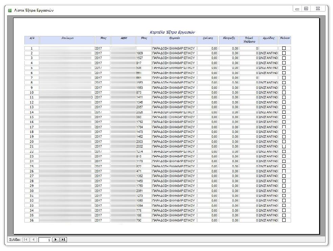Viewport: 333px width, 251px height.
Task: Tick the selection checkbox in row 13
Action: coord(284,107)
